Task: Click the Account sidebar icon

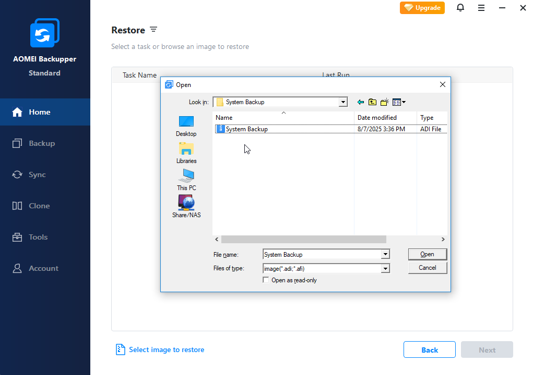Action: point(17,268)
